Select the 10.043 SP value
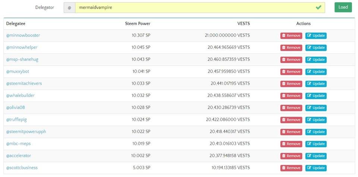358x177 pixels. pyautogui.click(x=141, y=60)
